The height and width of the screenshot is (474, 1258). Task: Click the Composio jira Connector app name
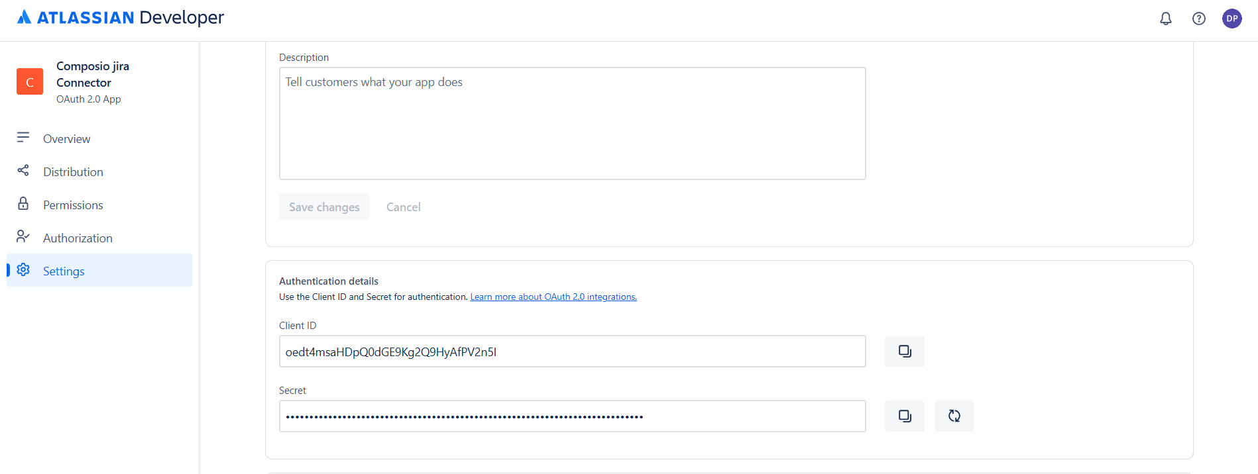(x=93, y=74)
